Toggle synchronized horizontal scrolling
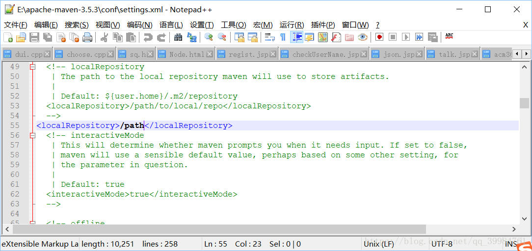 click(x=253, y=37)
